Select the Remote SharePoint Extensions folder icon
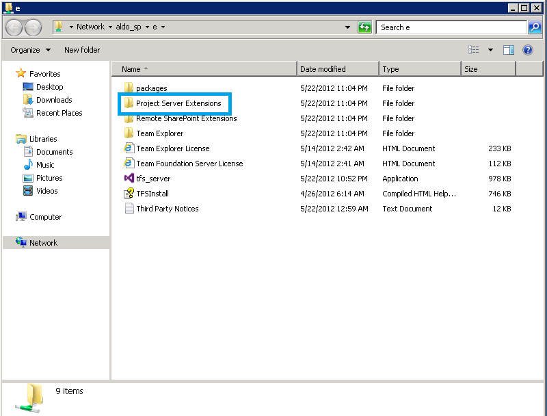The image size is (547, 416). pyautogui.click(x=129, y=118)
